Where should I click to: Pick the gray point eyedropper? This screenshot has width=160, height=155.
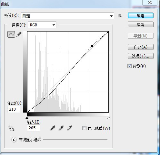(61, 128)
